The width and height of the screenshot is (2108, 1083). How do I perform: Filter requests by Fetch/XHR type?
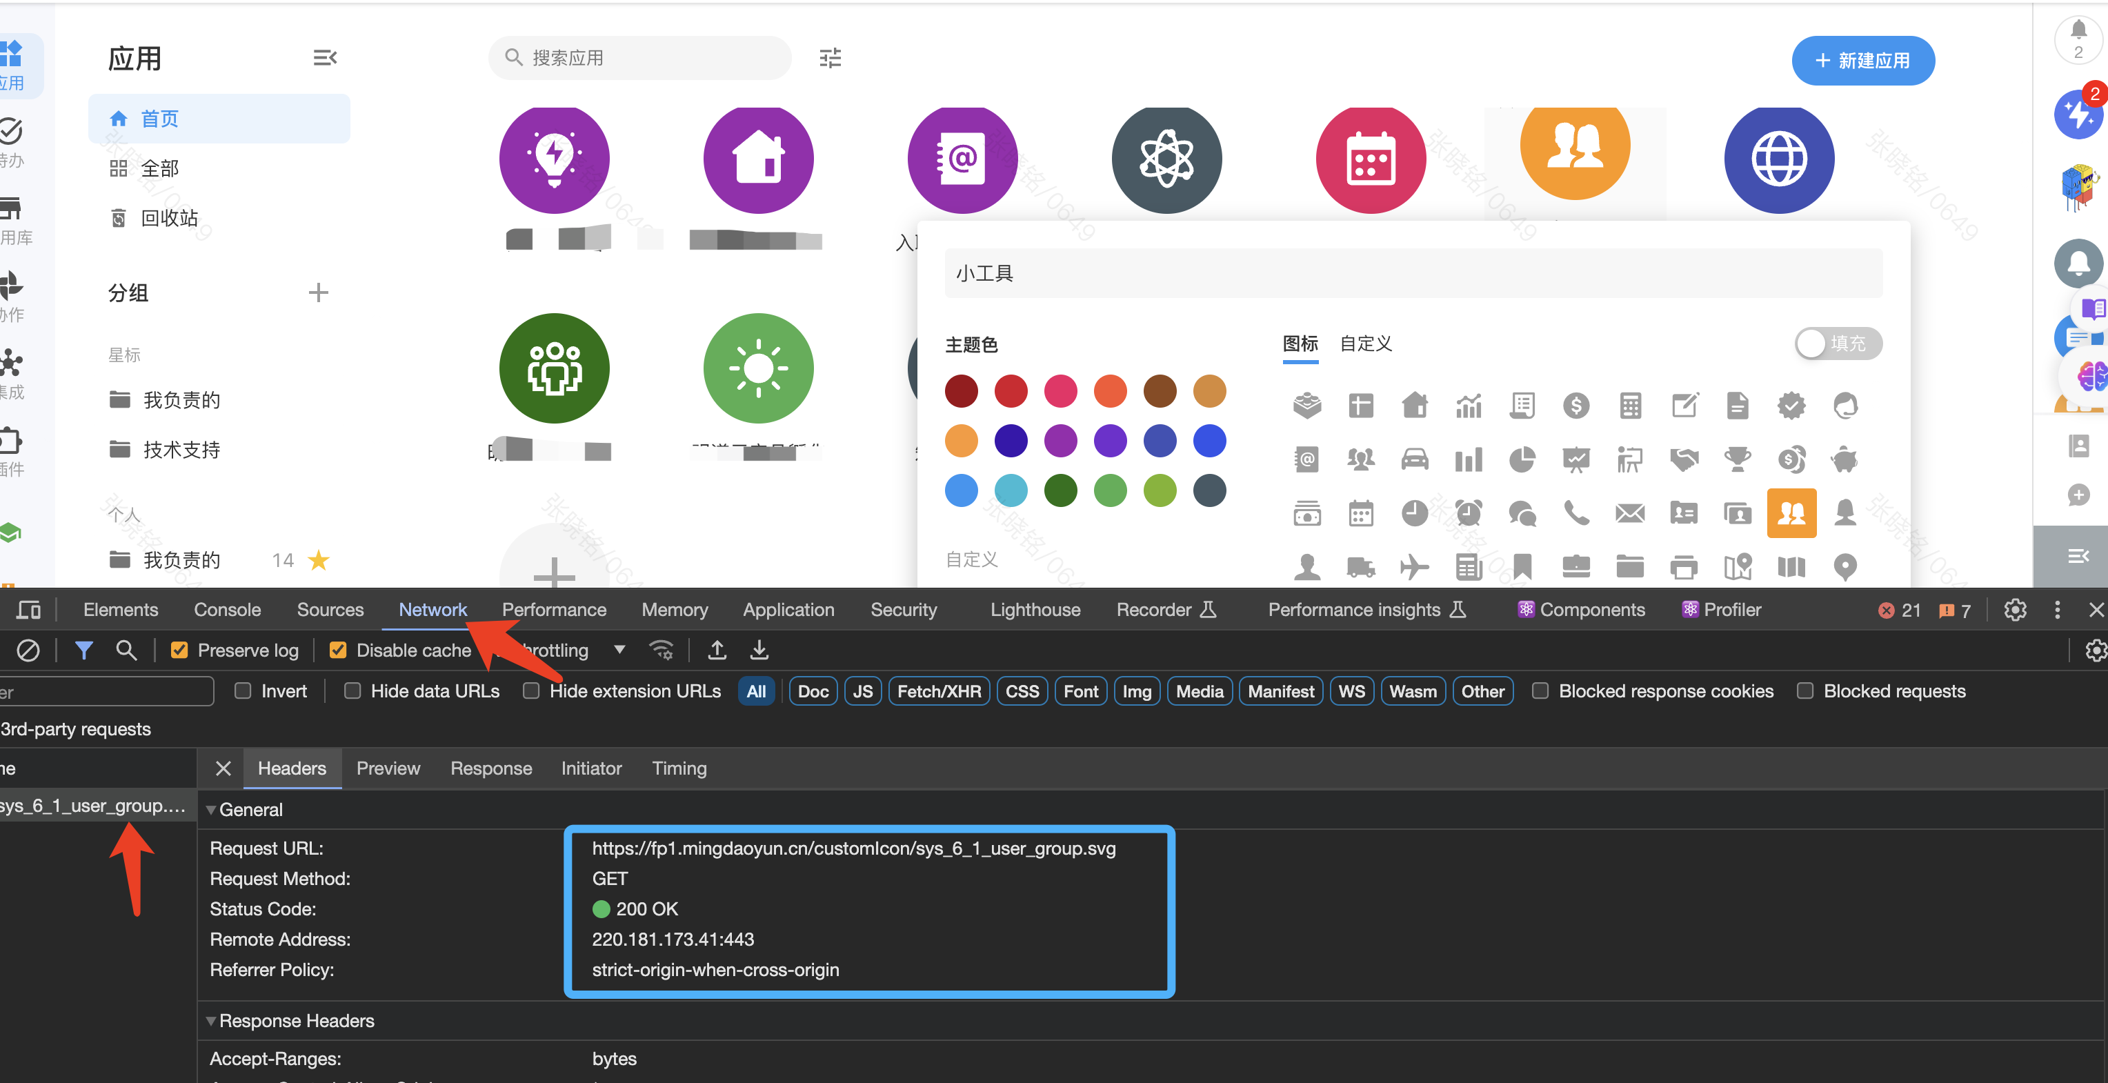pos(939,691)
